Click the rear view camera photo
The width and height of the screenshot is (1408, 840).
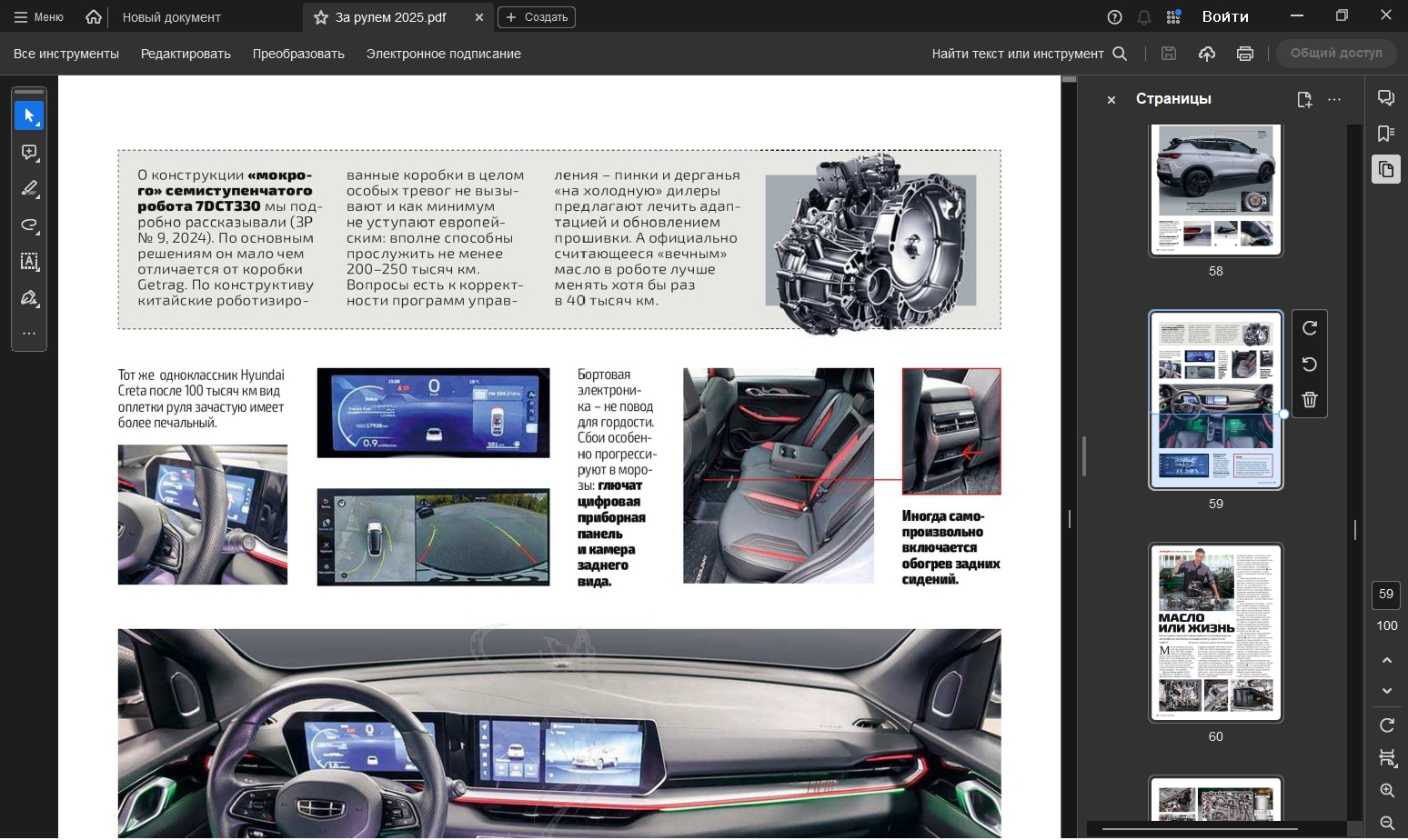point(433,537)
